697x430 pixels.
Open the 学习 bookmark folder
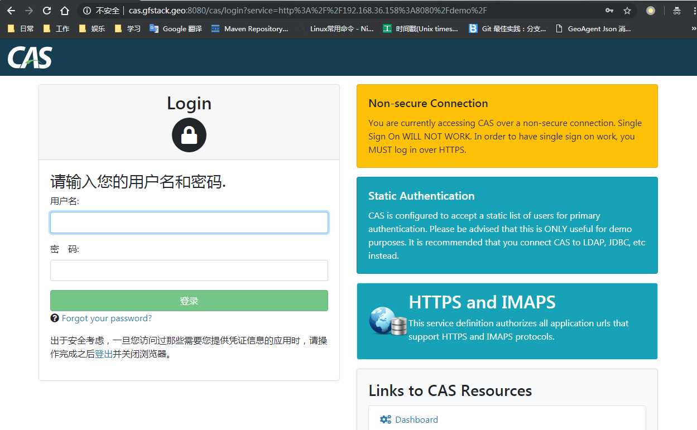coord(128,28)
